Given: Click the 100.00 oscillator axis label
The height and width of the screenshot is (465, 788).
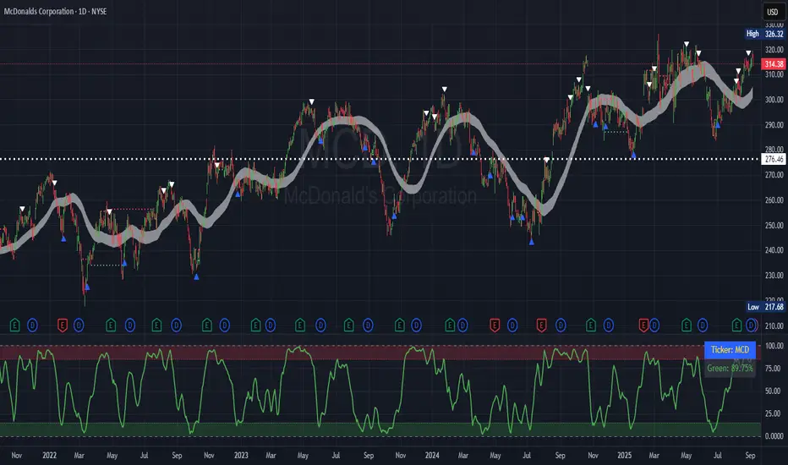Looking at the screenshot, I should [774, 346].
